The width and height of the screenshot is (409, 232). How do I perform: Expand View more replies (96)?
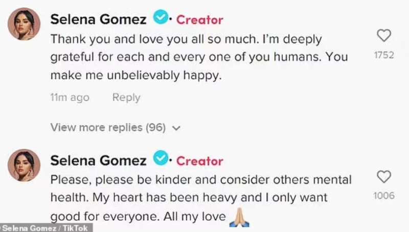point(107,128)
